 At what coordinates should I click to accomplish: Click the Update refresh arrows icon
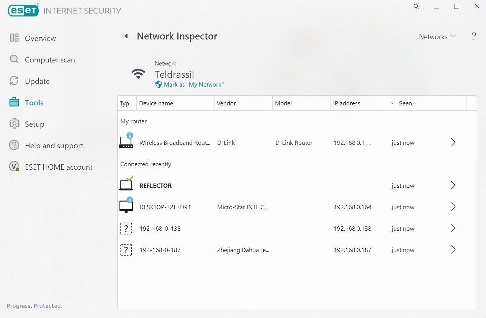pyautogui.click(x=14, y=81)
